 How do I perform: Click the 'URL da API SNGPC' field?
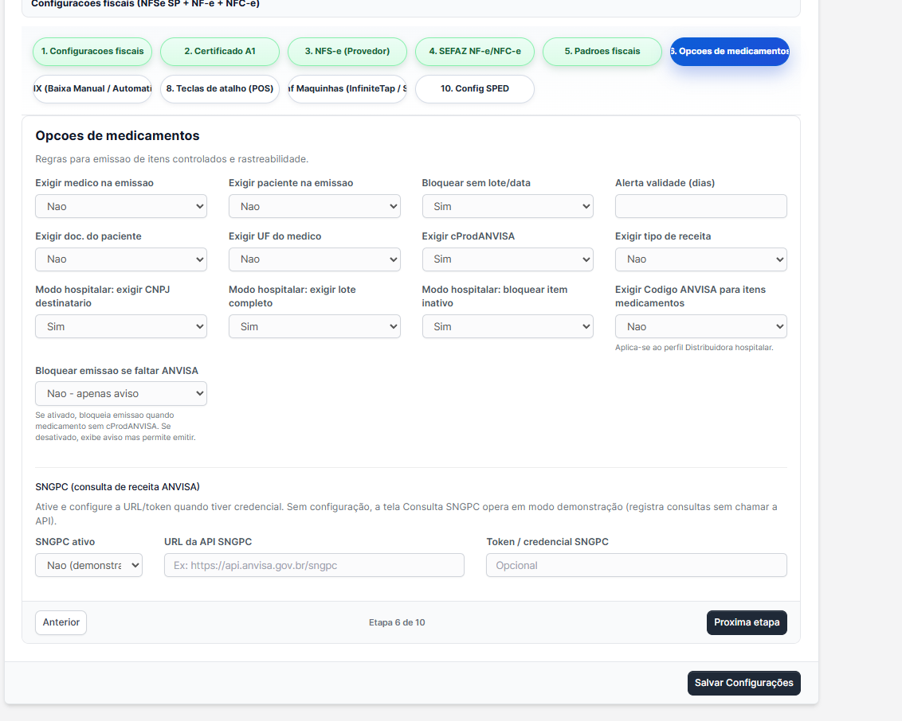(x=314, y=565)
